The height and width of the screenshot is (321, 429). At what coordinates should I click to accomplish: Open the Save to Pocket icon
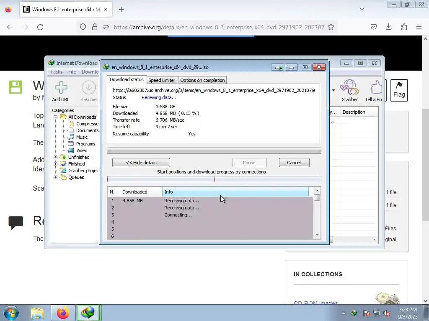pos(373,27)
